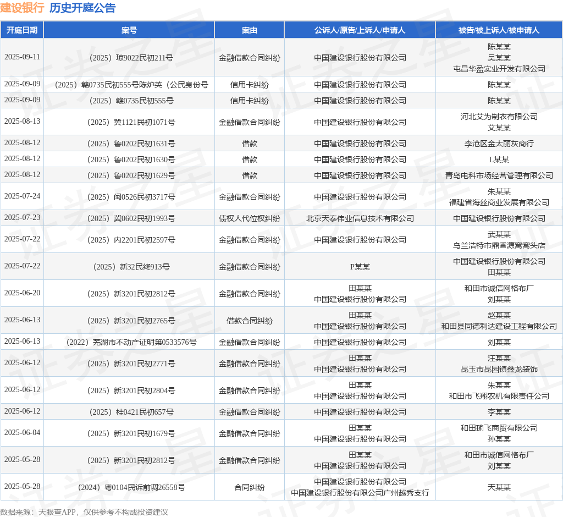Select the date 2025-07-24
This screenshot has height=517, width=563.
pyautogui.click(x=22, y=196)
